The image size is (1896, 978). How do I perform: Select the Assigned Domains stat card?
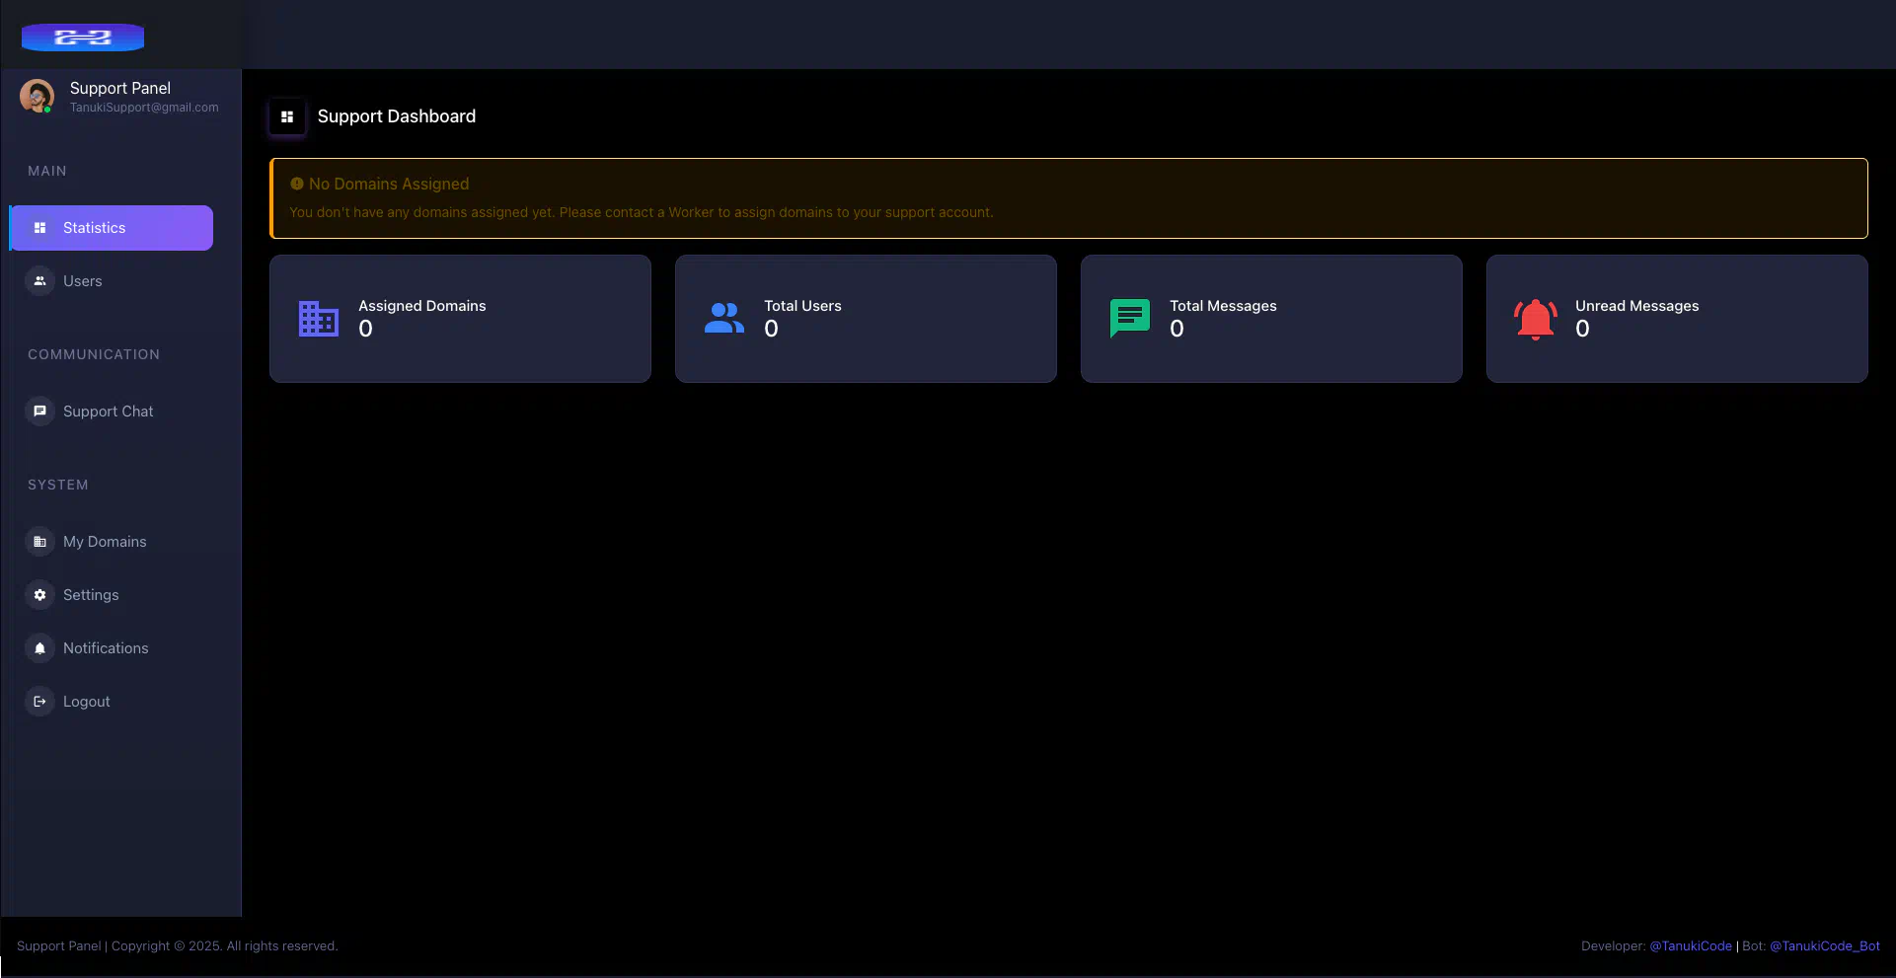460,319
